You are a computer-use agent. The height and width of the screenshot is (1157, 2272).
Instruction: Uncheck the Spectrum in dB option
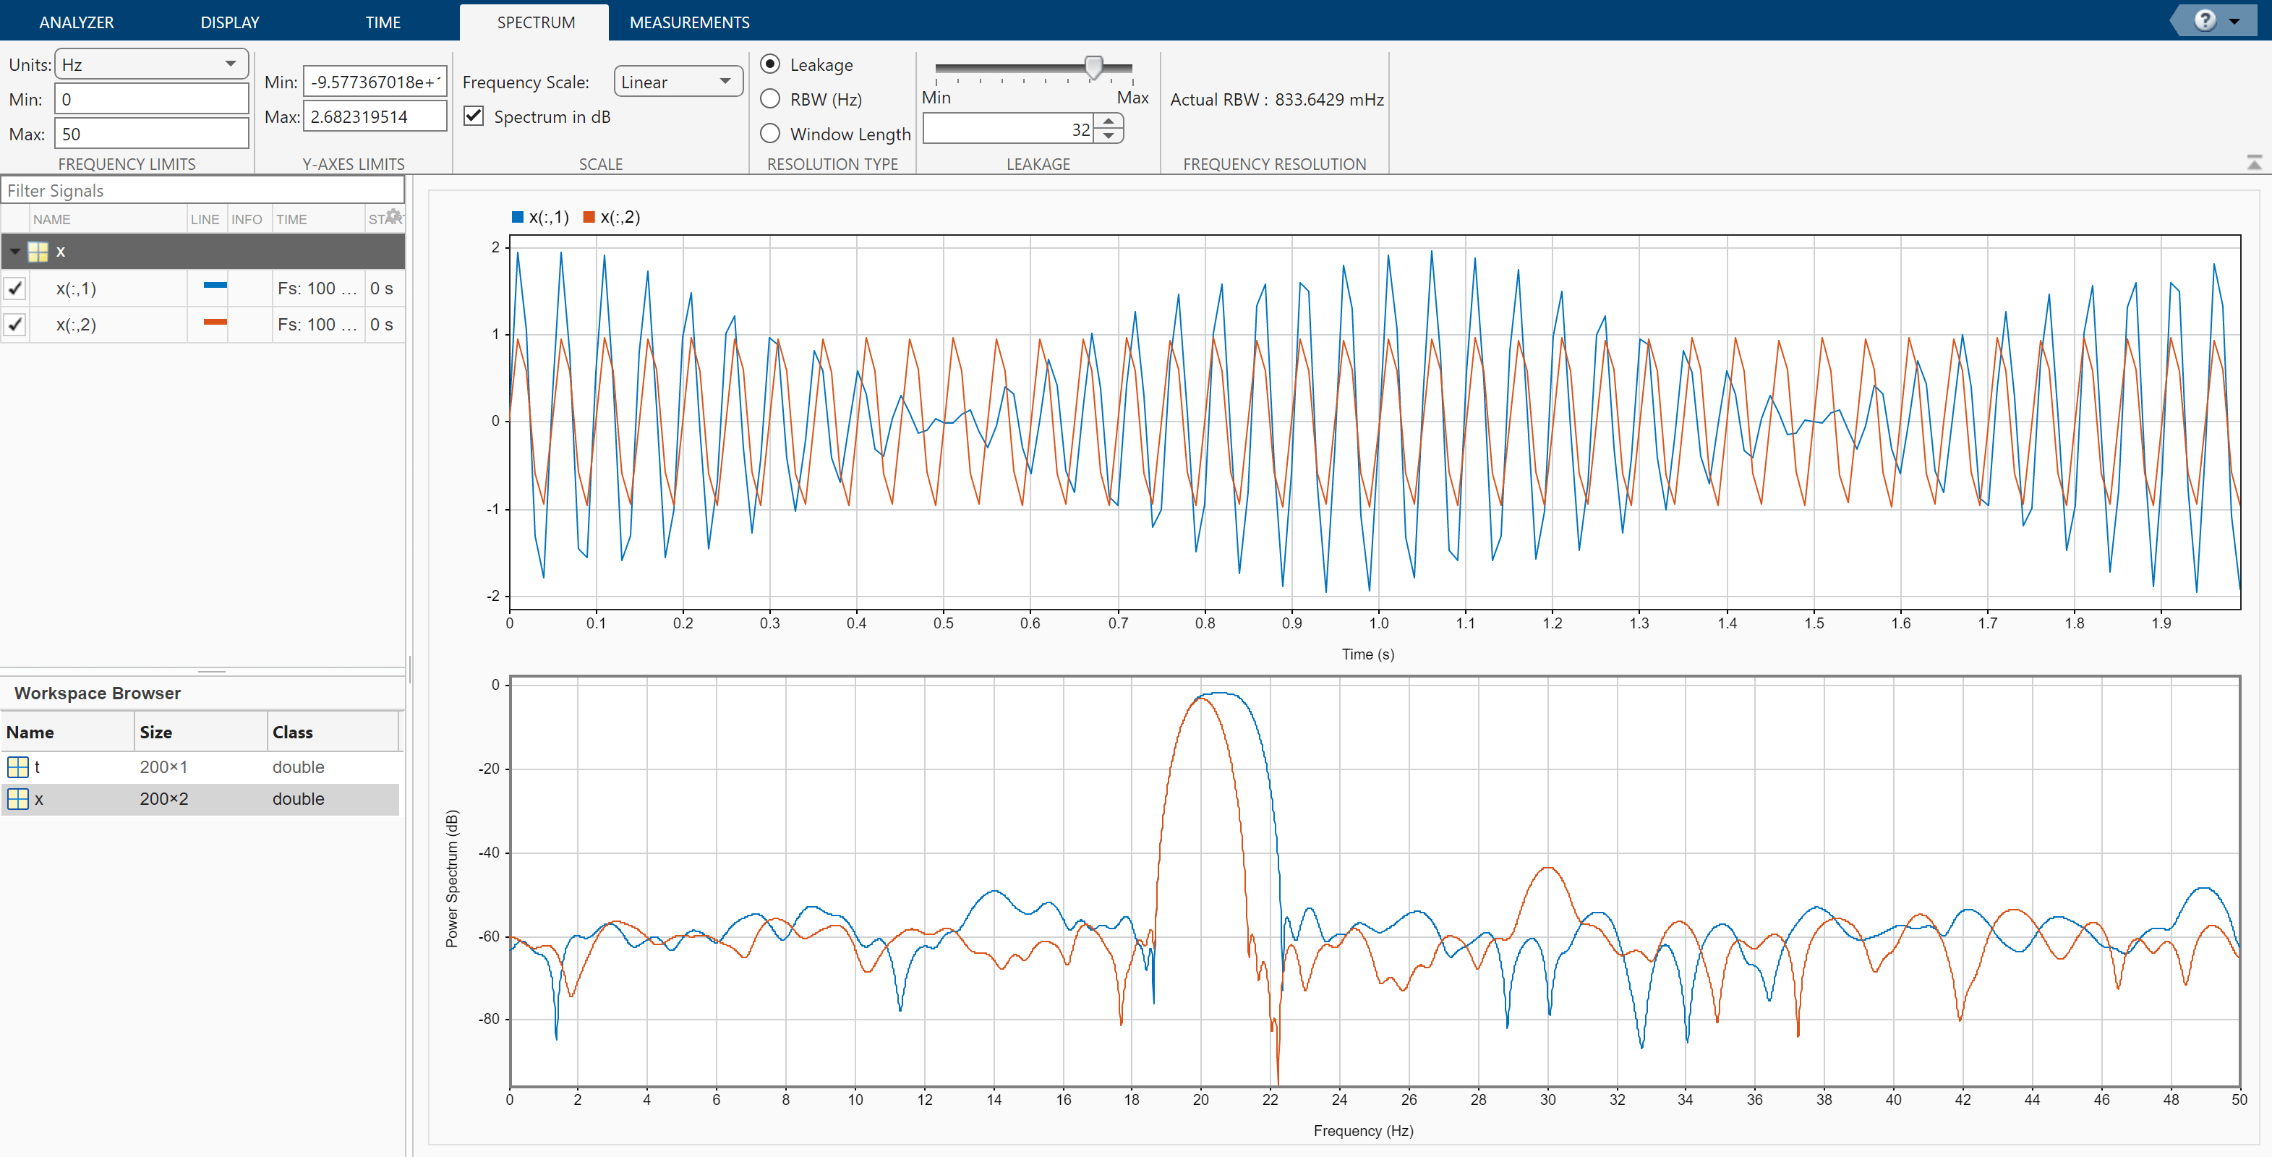(x=474, y=116)
